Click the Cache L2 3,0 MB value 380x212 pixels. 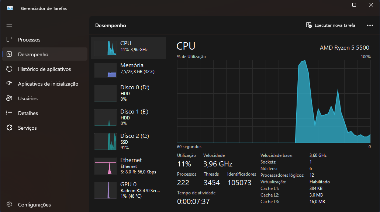[316, 195]
